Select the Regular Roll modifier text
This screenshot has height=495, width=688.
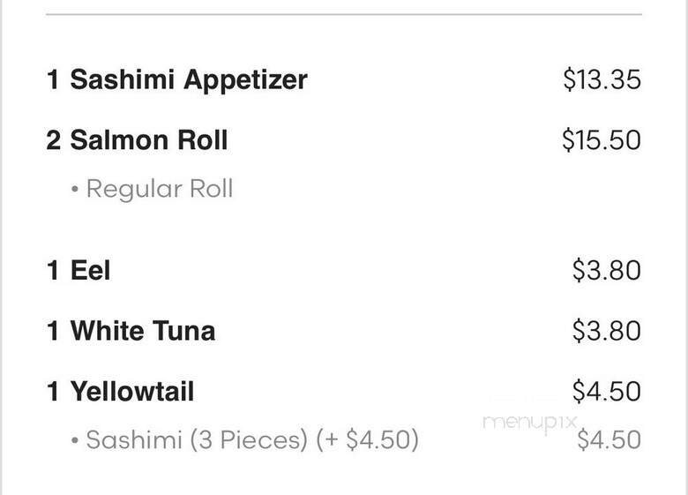(159, 189)
